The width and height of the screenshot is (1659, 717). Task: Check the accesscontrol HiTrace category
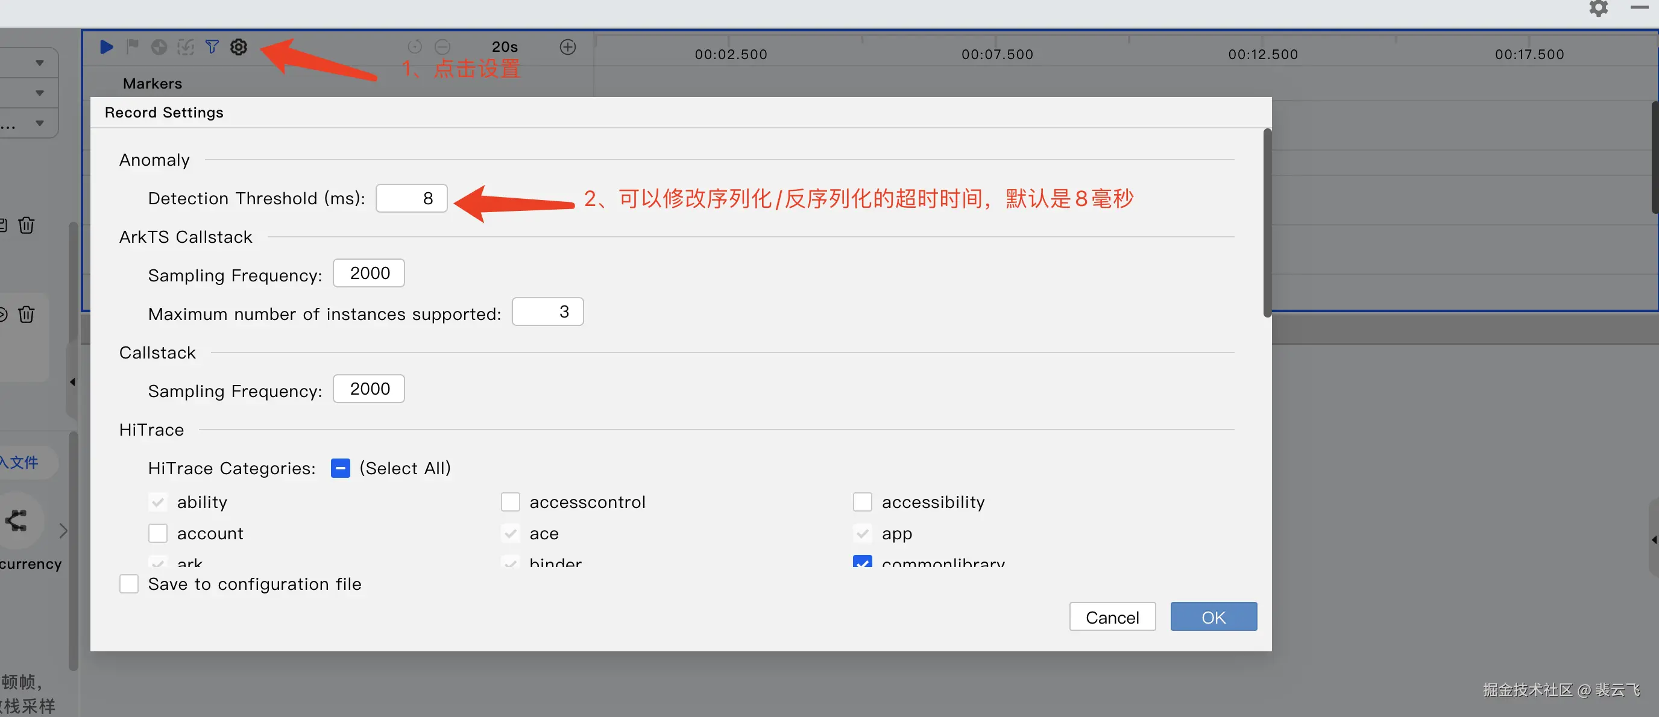(x=511, y=502)
